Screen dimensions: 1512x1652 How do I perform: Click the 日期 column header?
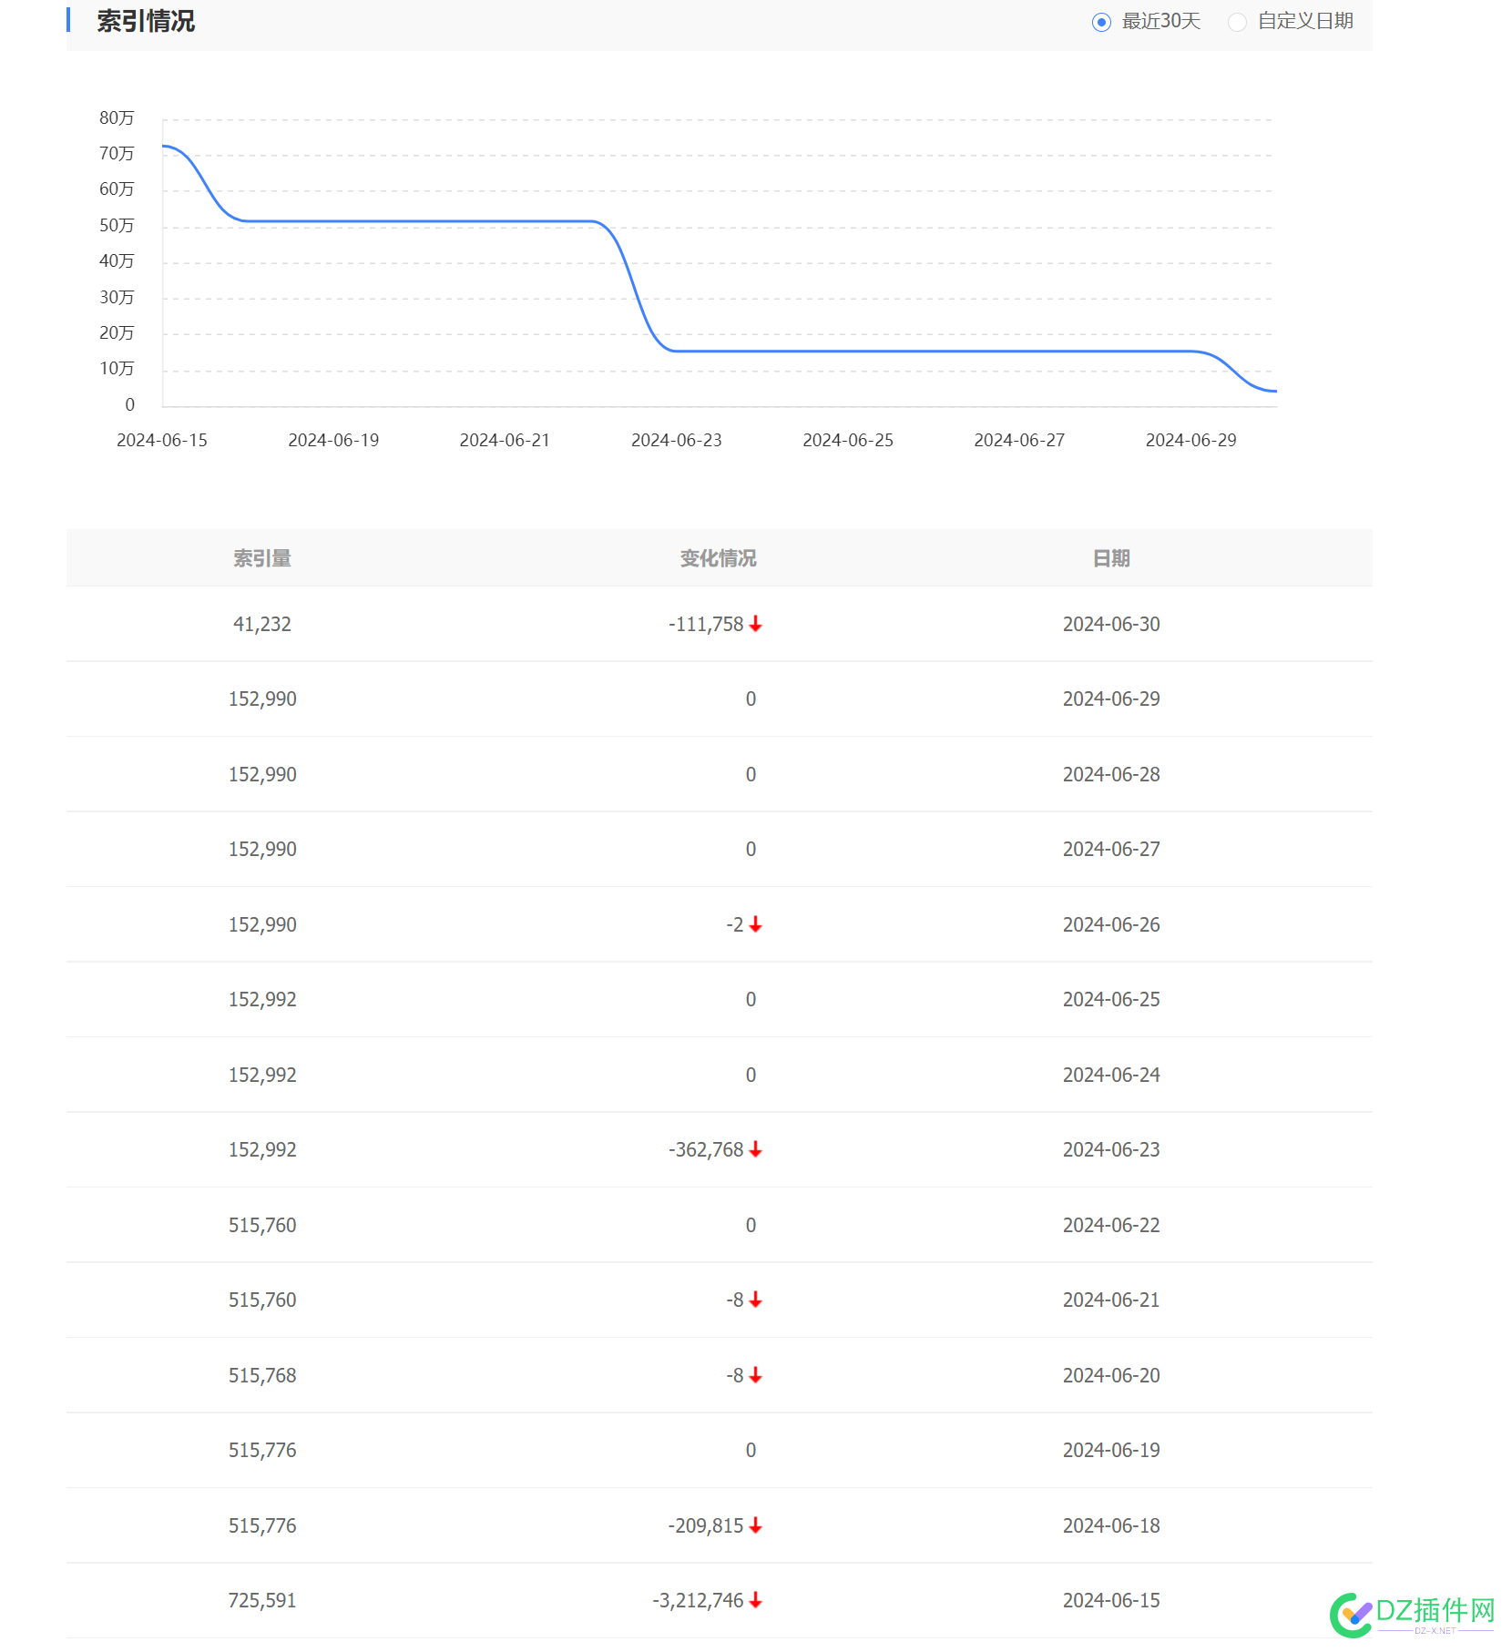pos(1111,558)
